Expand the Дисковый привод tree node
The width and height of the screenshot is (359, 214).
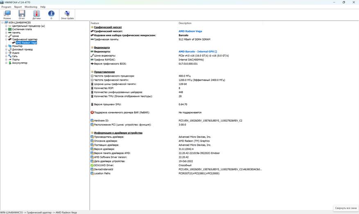point(6,50)
